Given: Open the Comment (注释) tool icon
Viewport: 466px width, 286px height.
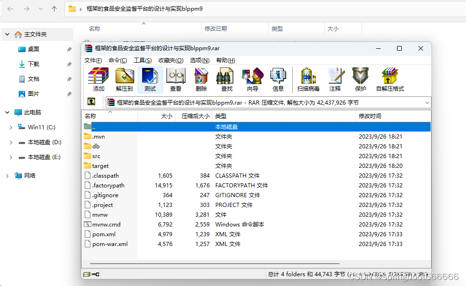Looking at the screenshot, I should 335,79.
